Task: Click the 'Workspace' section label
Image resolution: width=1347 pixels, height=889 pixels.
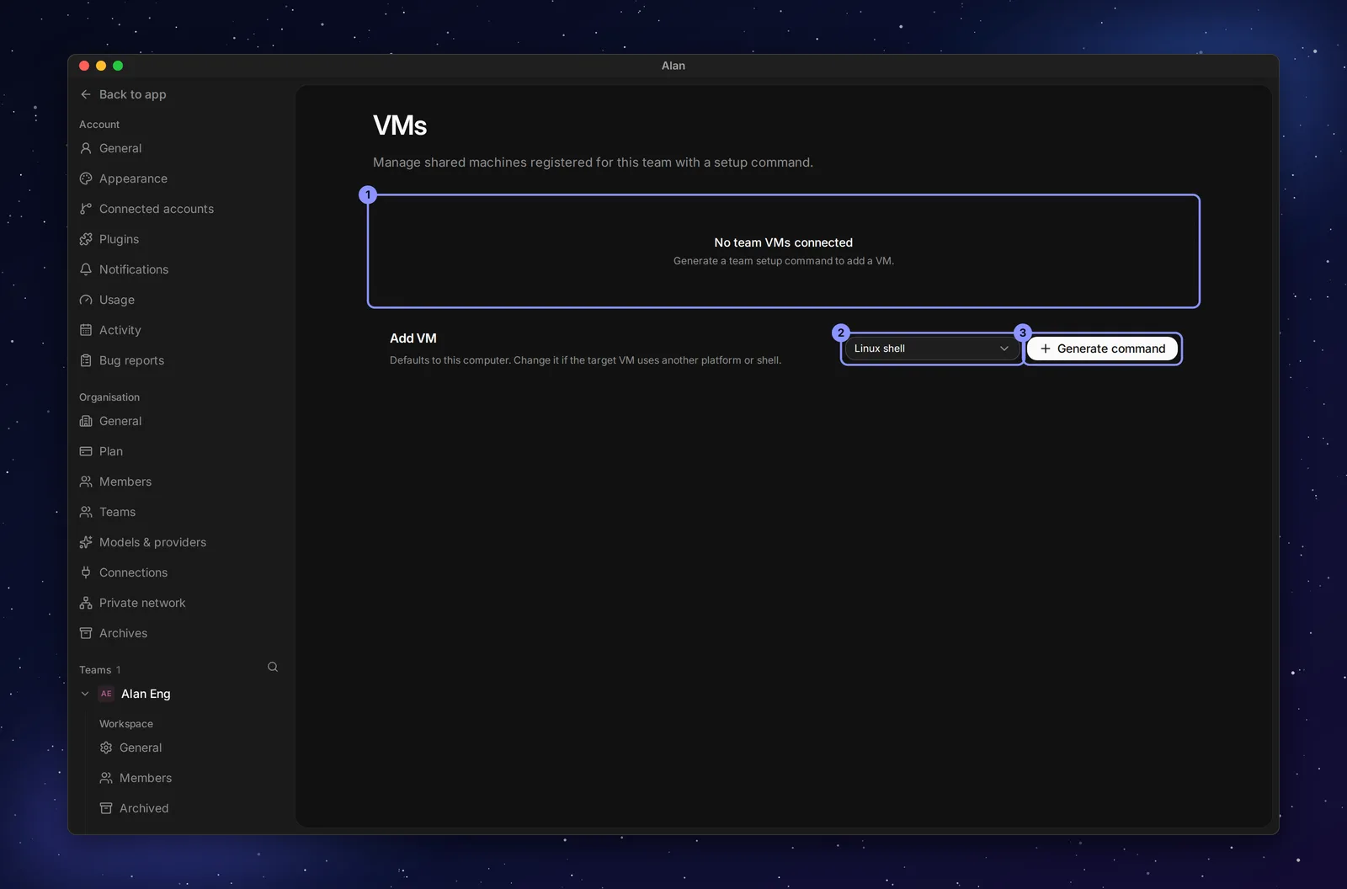Action: 126,724
